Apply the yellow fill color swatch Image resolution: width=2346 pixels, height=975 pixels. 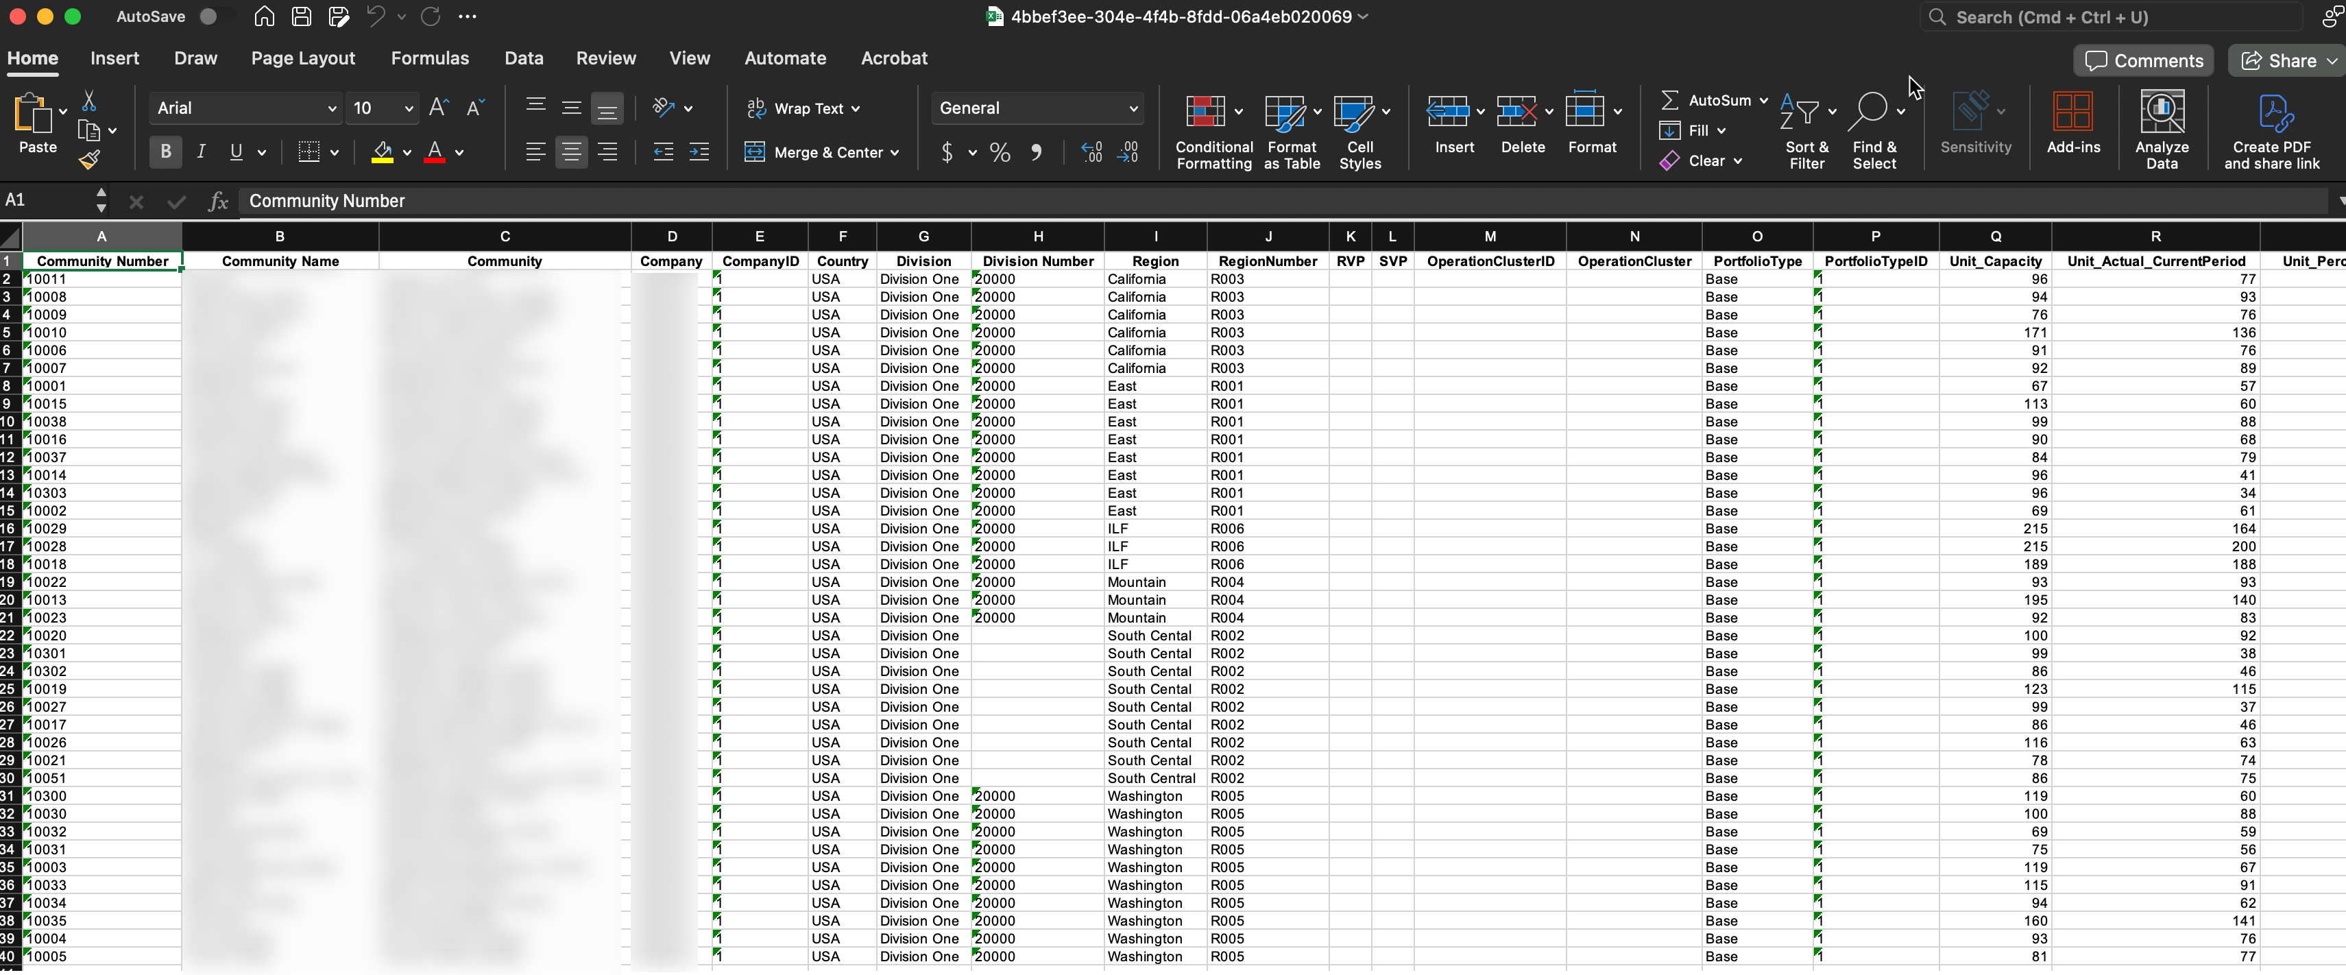(383, 152)
